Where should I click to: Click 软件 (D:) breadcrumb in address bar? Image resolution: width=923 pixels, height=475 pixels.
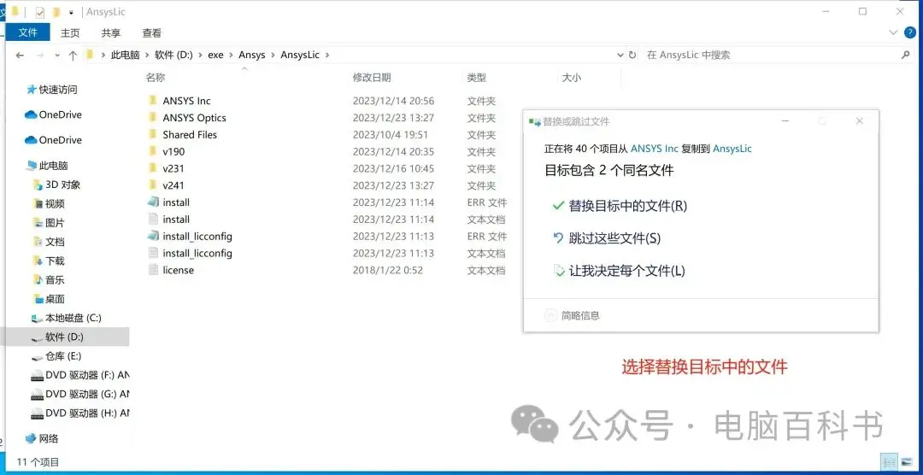(x=173, y=55)
